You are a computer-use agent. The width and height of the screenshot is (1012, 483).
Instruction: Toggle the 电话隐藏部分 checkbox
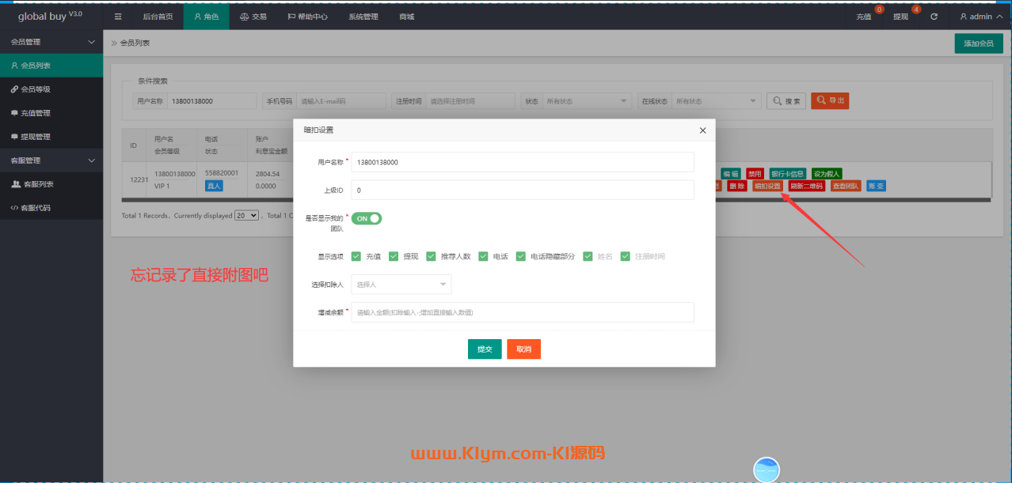(x=521, y=256)
